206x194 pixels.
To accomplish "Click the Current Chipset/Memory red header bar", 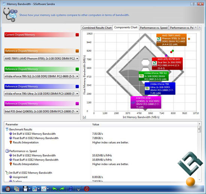I will pyautogui.click(x=42, y=35).
